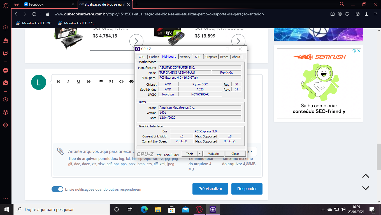Viewport: 381px width, 215px height.
Task: Click the browser address bar URL
Action: pyautogui.click(x=159, y=14)
